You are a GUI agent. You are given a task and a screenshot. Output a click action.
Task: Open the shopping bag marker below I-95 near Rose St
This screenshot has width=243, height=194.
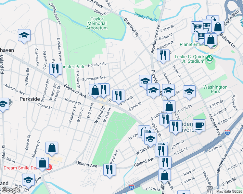(164, 176)
